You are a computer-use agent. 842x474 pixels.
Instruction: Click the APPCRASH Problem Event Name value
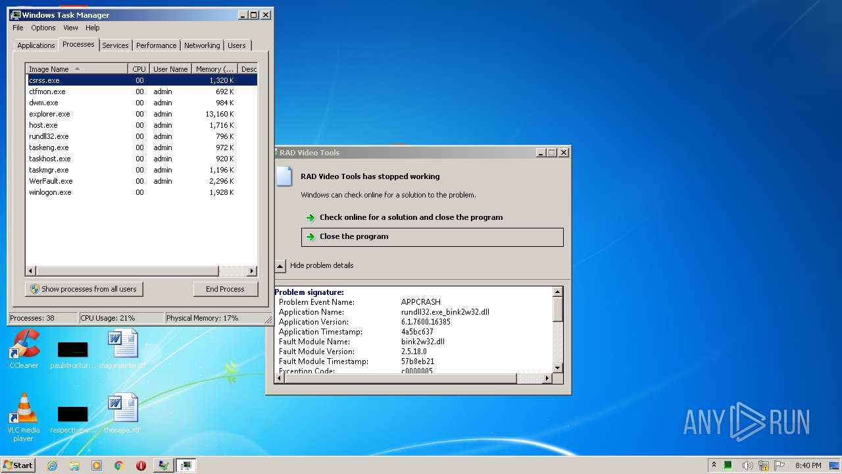coord(421,302)
